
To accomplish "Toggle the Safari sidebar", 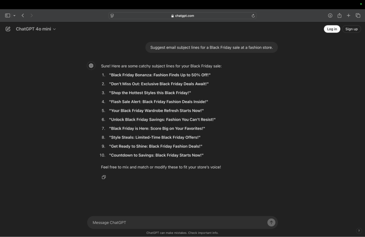I will tap(8, 16).
